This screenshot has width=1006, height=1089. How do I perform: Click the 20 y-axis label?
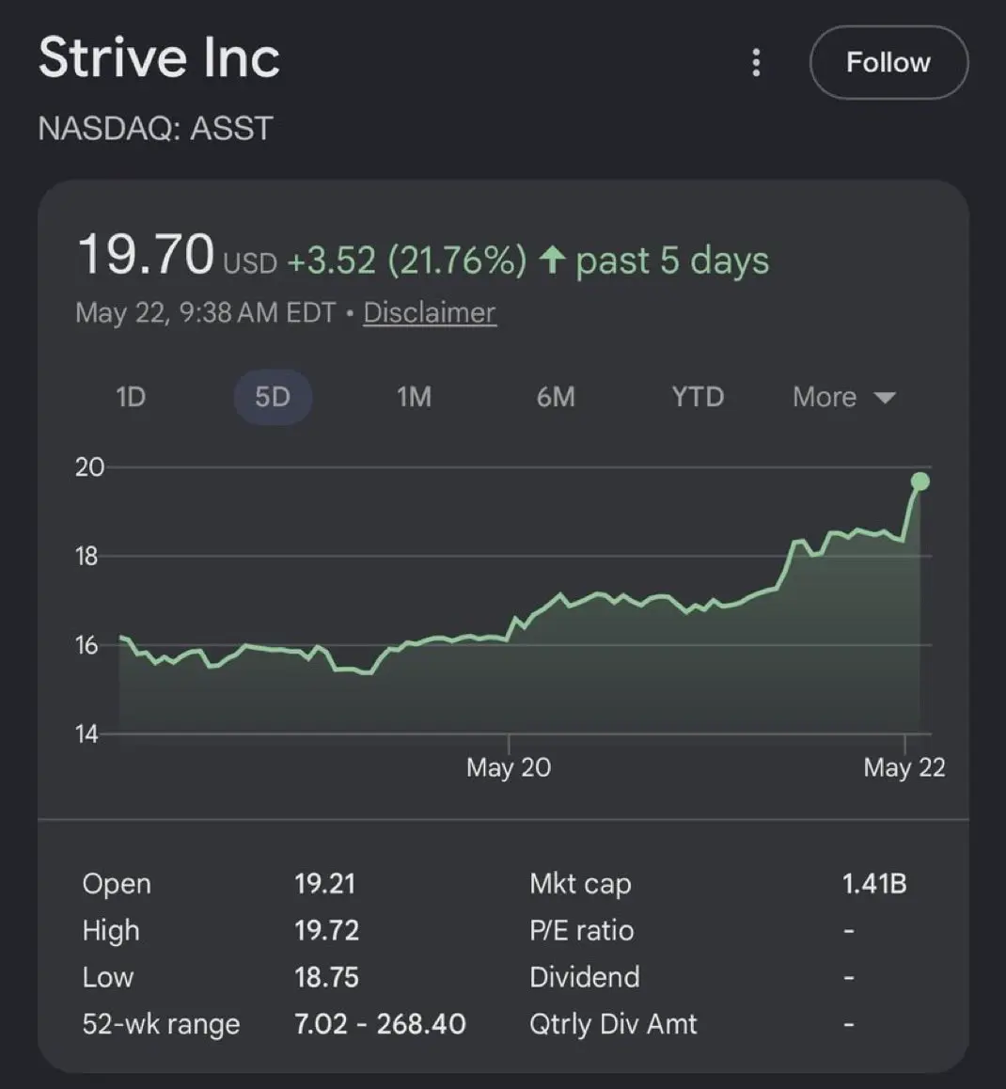[x=89, y=467]
